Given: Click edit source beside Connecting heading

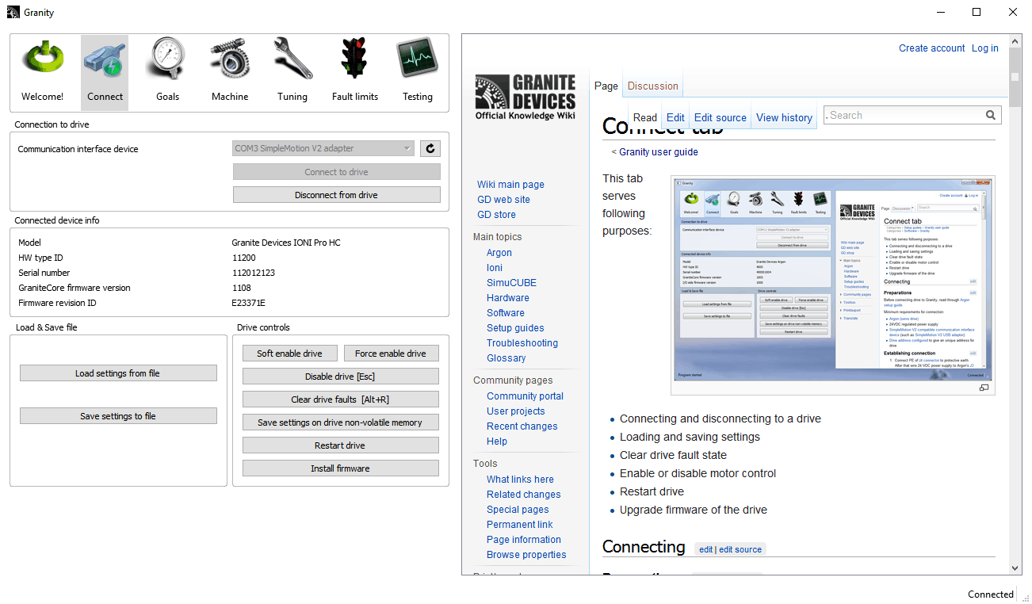Looking at the screenshot, I should tap(740, 549).
